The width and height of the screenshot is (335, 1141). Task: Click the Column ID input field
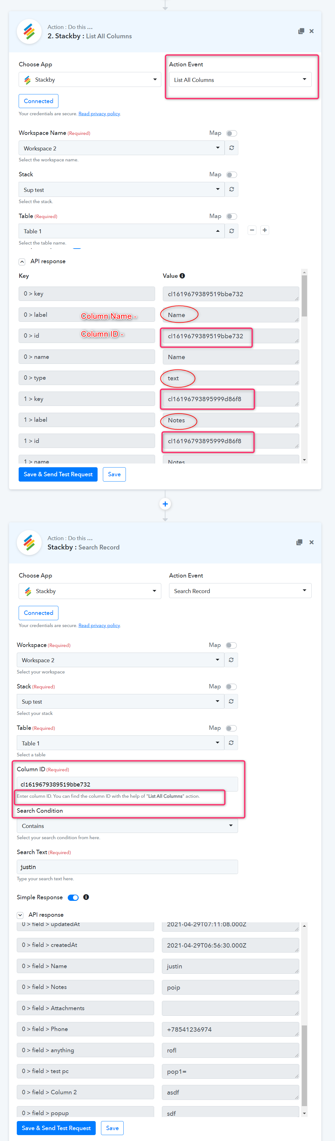127,784
